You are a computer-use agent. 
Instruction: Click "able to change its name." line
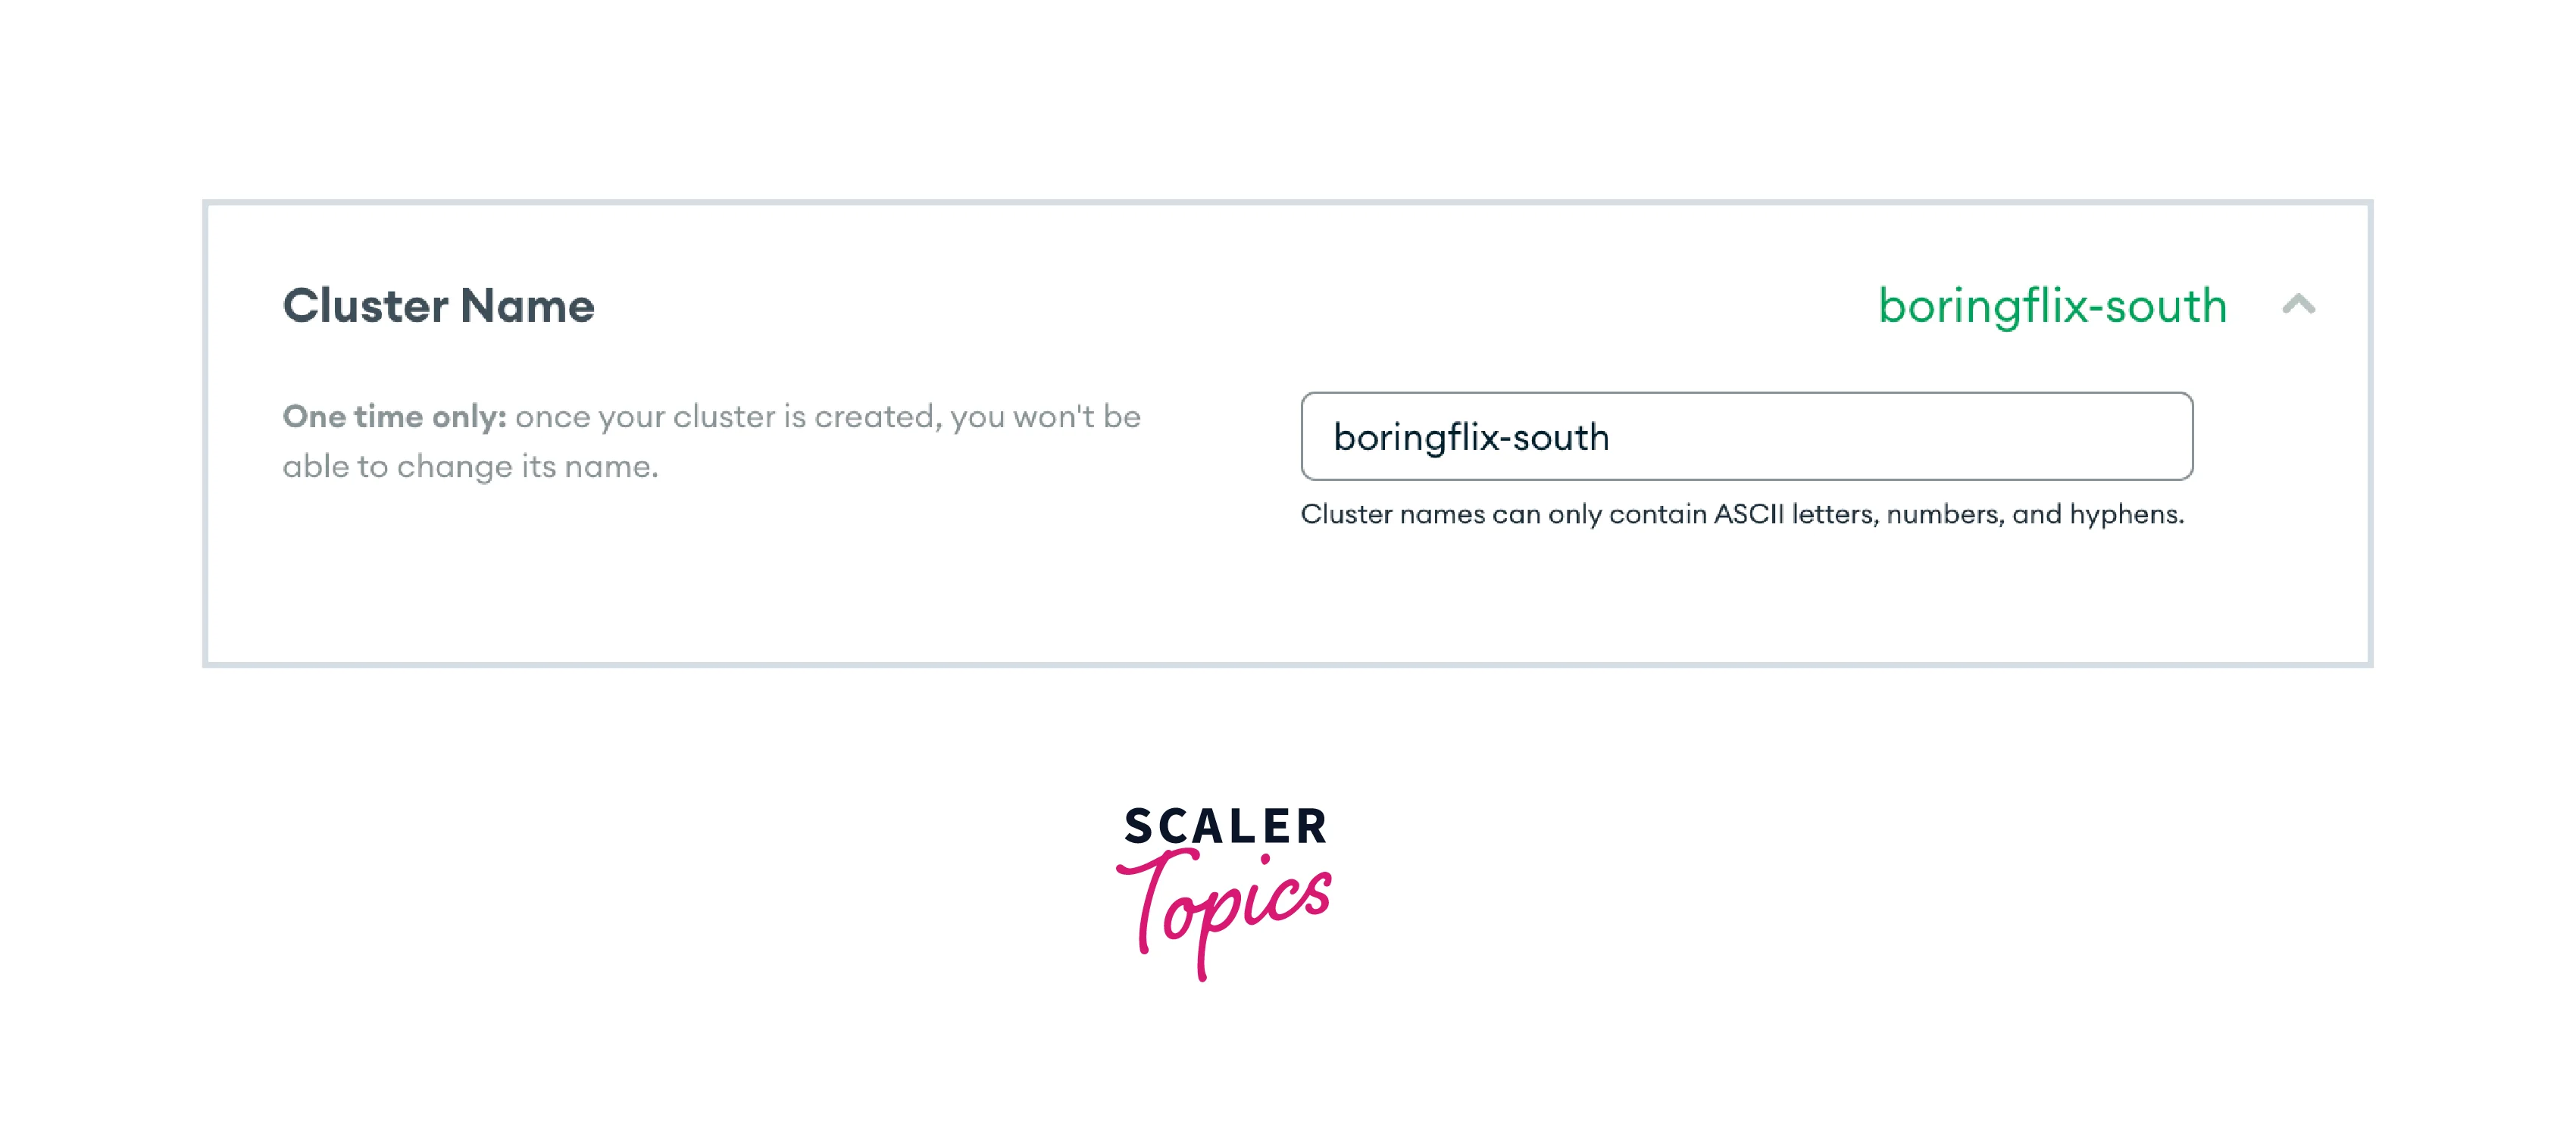click(x=470, y=466)
